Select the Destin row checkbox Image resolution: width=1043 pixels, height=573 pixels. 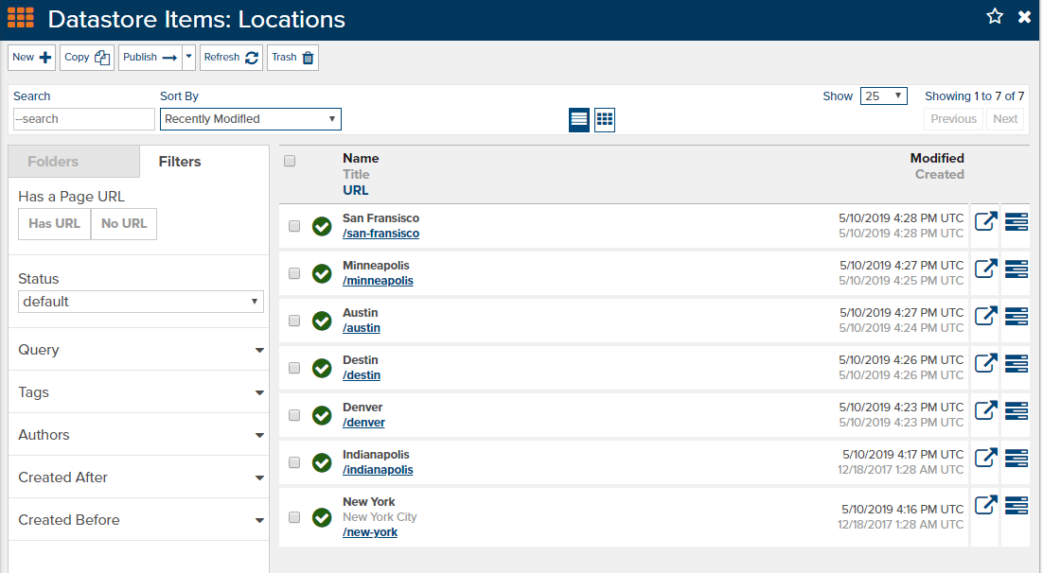pos(294,368)
